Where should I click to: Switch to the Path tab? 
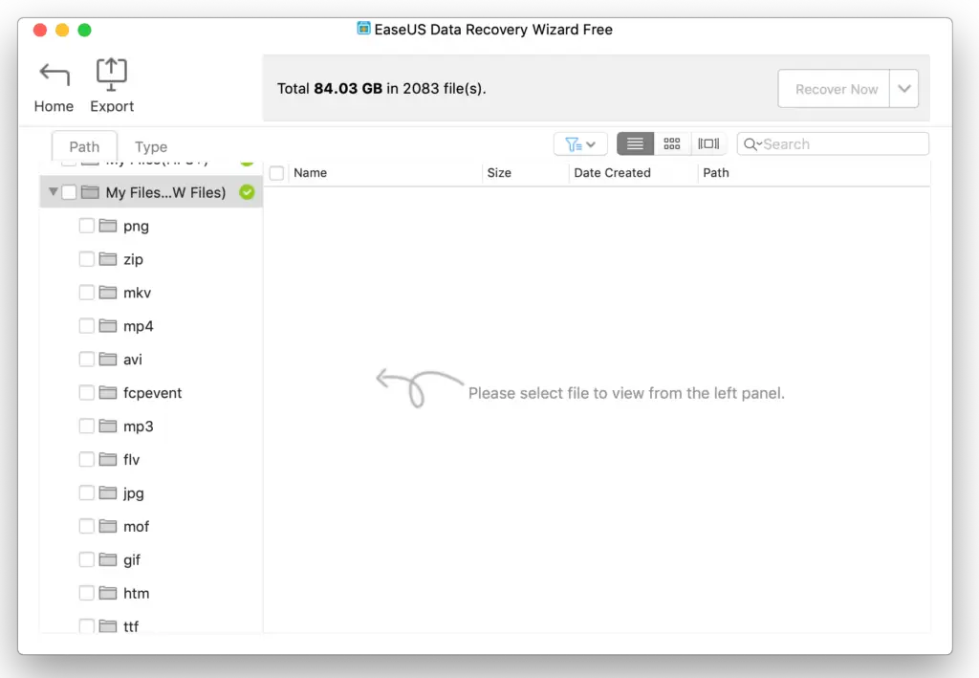click(x=84, y=146)
